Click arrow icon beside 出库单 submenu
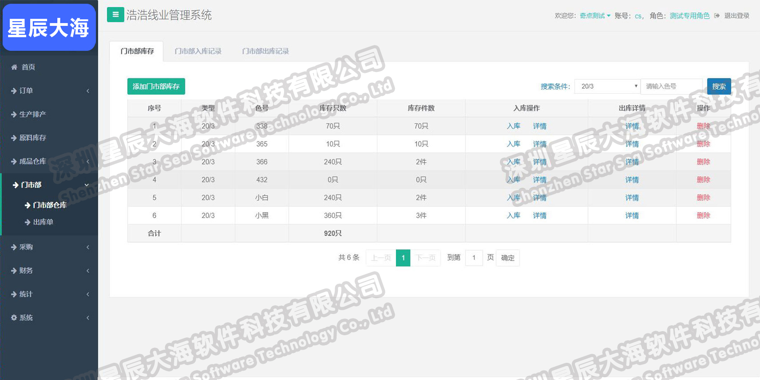Image resolution: width=760 pixels, height=380 pixels. click(x=28, y=222)
